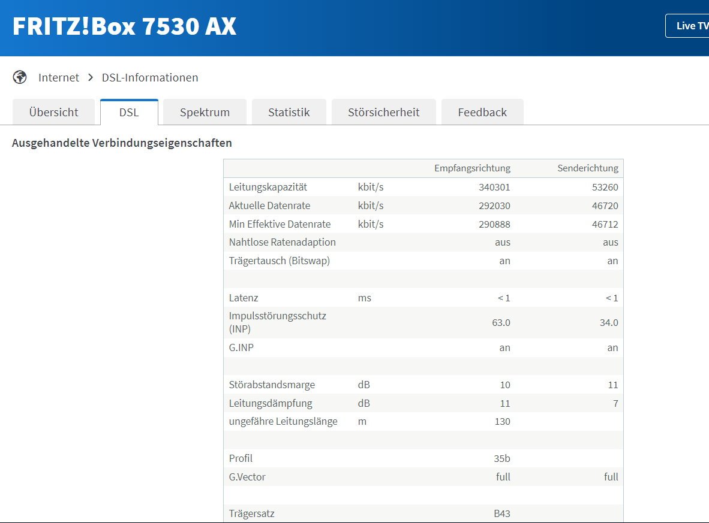Image resolution: width=709 pixels, height=523 pixels.
Task: Open the Spektrum tab
Action: (x=205, y=112)
